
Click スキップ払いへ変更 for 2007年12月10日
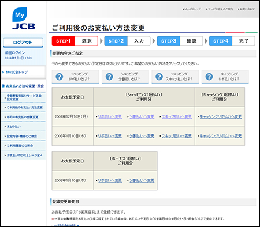(x=177, y=116)
